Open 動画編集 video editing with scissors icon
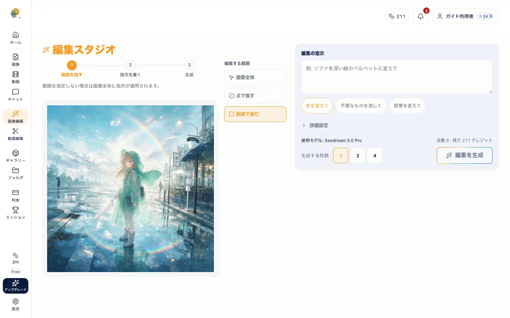Screen dimensions: 510x318 point(16,134)
